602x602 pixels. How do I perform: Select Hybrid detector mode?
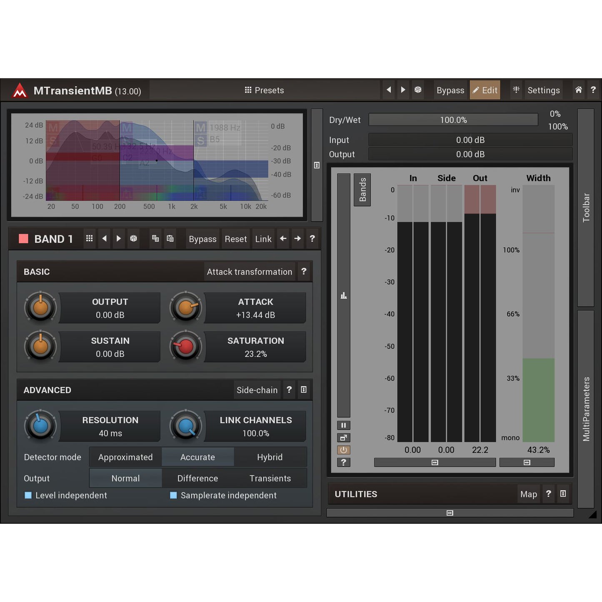point(270,457)
